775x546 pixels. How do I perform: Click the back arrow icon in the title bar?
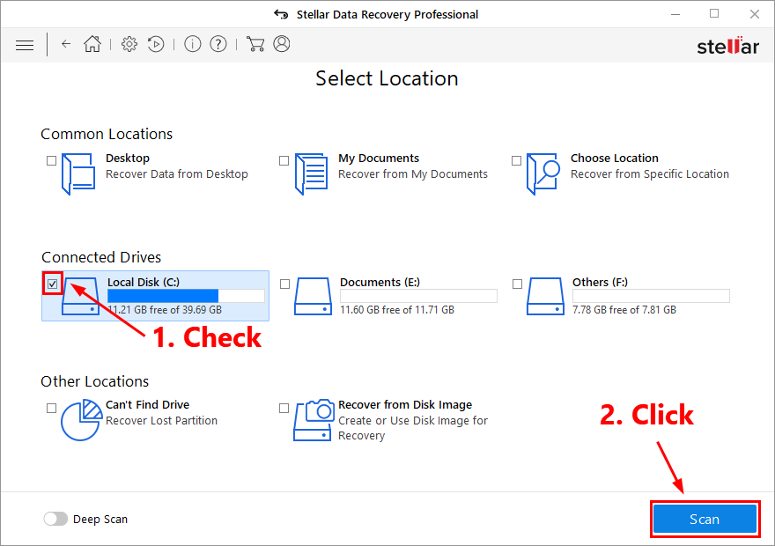pyautogui.click(x=281, y=14)
